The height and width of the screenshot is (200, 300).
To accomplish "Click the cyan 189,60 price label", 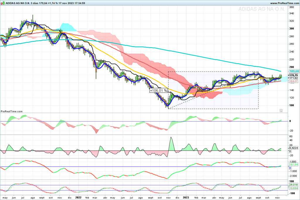I will tap(294, 71).
